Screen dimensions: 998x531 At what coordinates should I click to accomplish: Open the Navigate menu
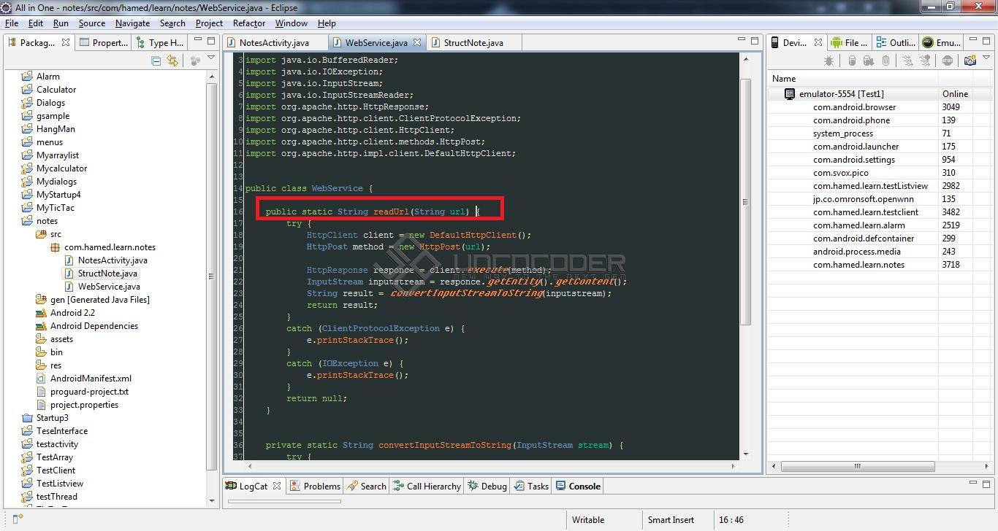[x=132, y=23]
